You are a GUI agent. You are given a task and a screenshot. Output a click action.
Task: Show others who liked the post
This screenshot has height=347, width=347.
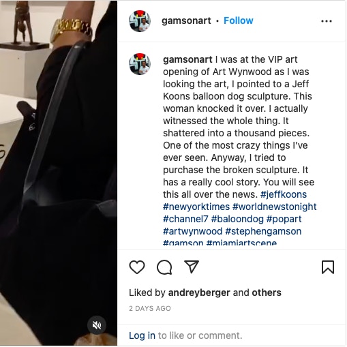[x=267, y=292]
